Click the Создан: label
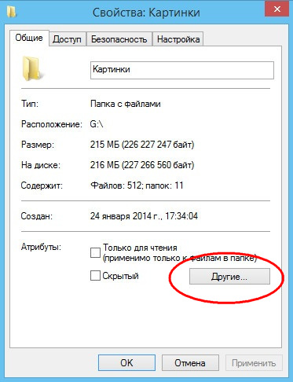Image resolution: width=293 pixels, height=382 pixels. point(36,216)
